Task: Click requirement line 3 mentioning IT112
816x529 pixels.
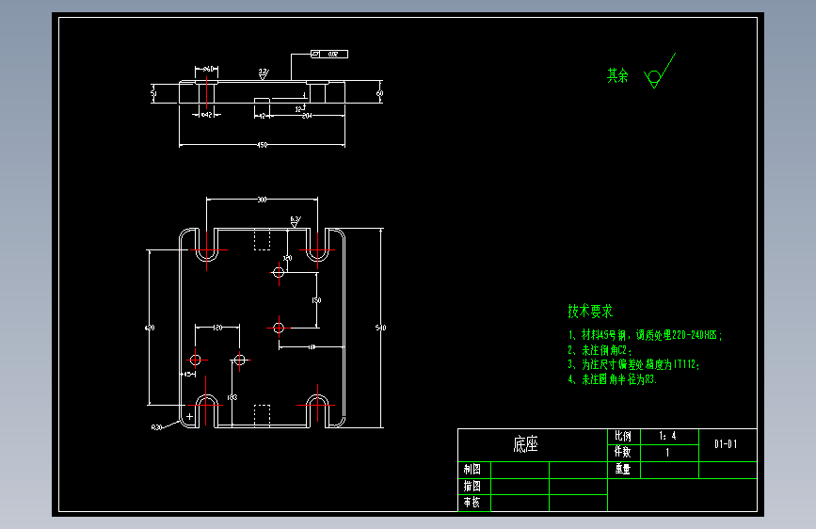Action: 633,364
